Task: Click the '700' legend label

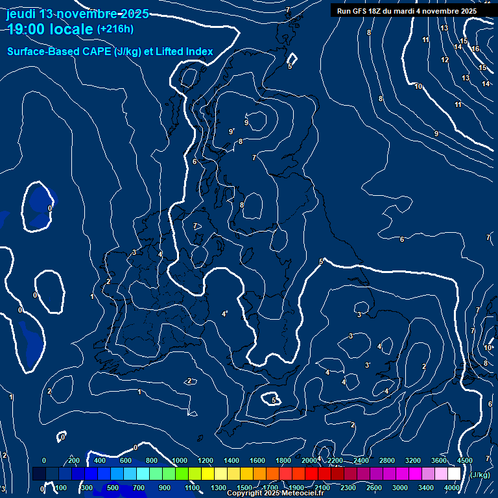Action: coord(139,488)
